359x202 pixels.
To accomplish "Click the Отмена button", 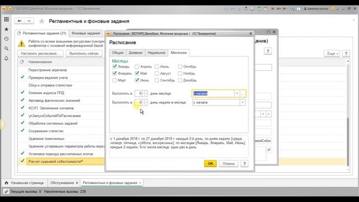I will pyautogui.click(x=228, y=163).
